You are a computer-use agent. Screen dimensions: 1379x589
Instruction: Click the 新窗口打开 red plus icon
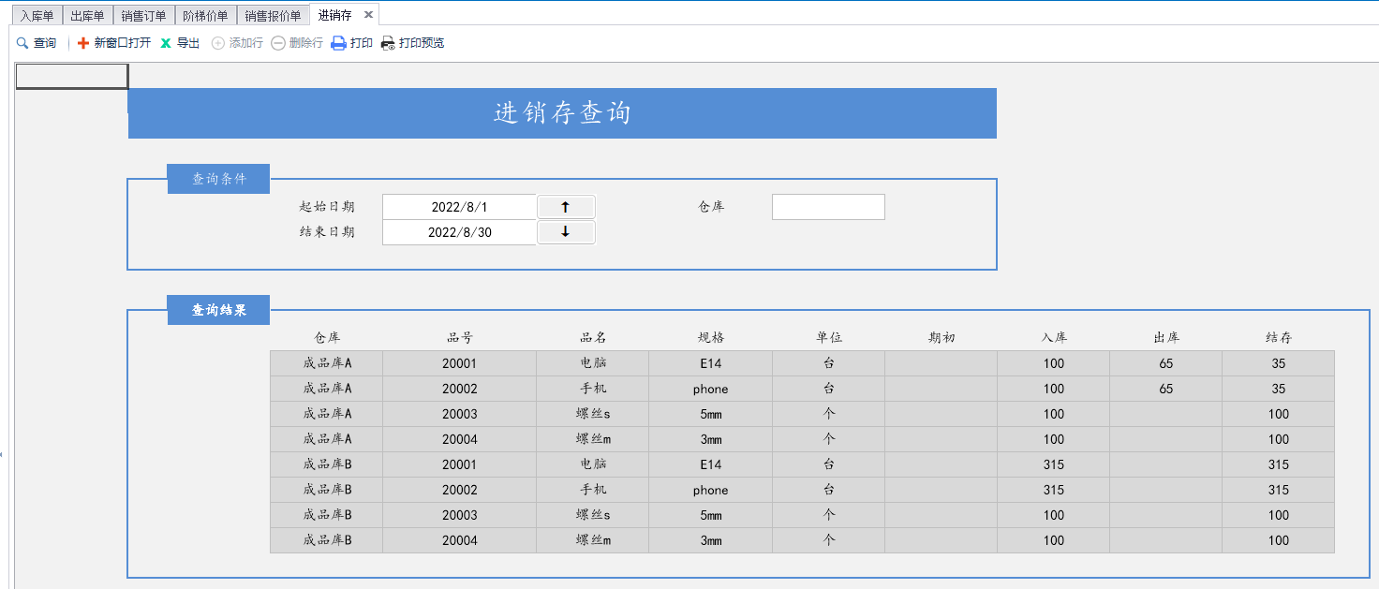coord(83,43)
